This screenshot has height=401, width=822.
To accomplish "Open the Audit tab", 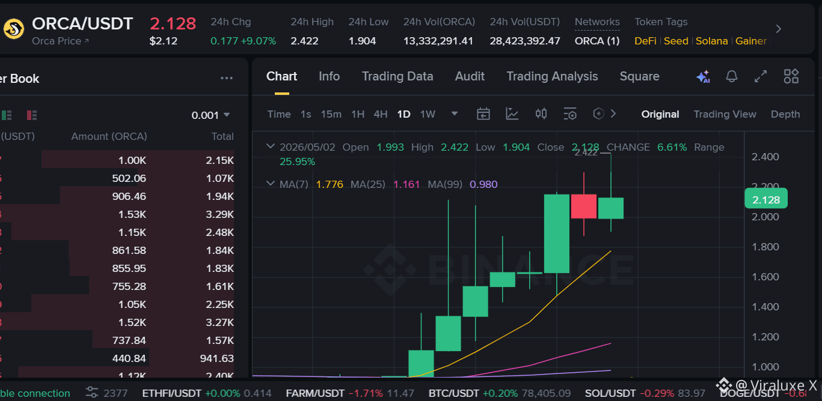I will [x=470, y=76].
